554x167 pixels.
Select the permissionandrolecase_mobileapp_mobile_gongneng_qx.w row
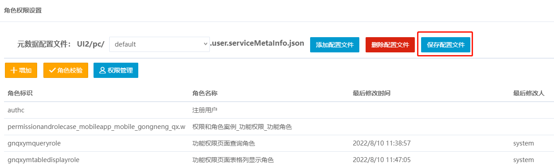pyautogui.click(x=277, y=127)
